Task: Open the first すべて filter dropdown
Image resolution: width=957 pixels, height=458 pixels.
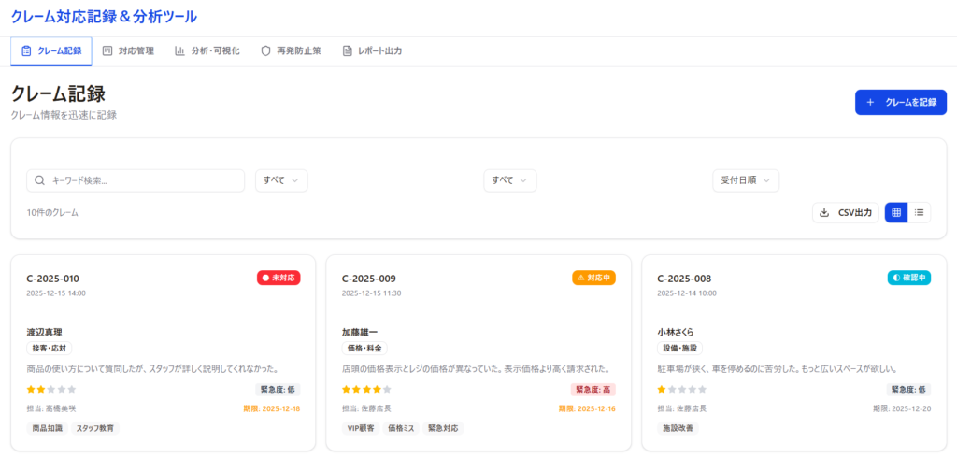Action: [281, 180]
